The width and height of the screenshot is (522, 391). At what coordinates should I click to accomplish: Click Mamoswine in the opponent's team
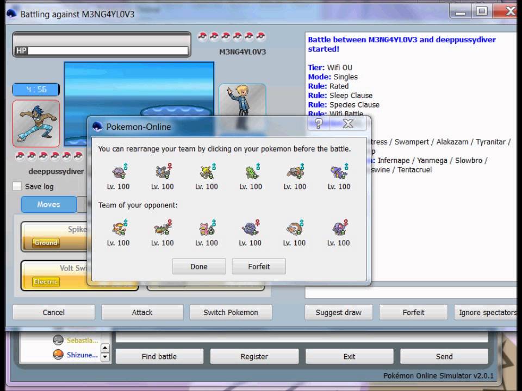pyautogui.click(x=295, y=228)
